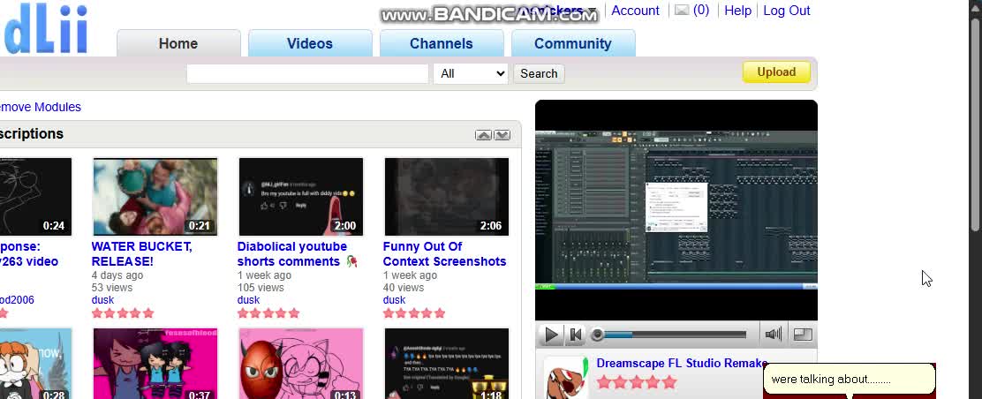Click star rating under WATER BUCKET video
The image size is (982, 399).
click(123, 312)
